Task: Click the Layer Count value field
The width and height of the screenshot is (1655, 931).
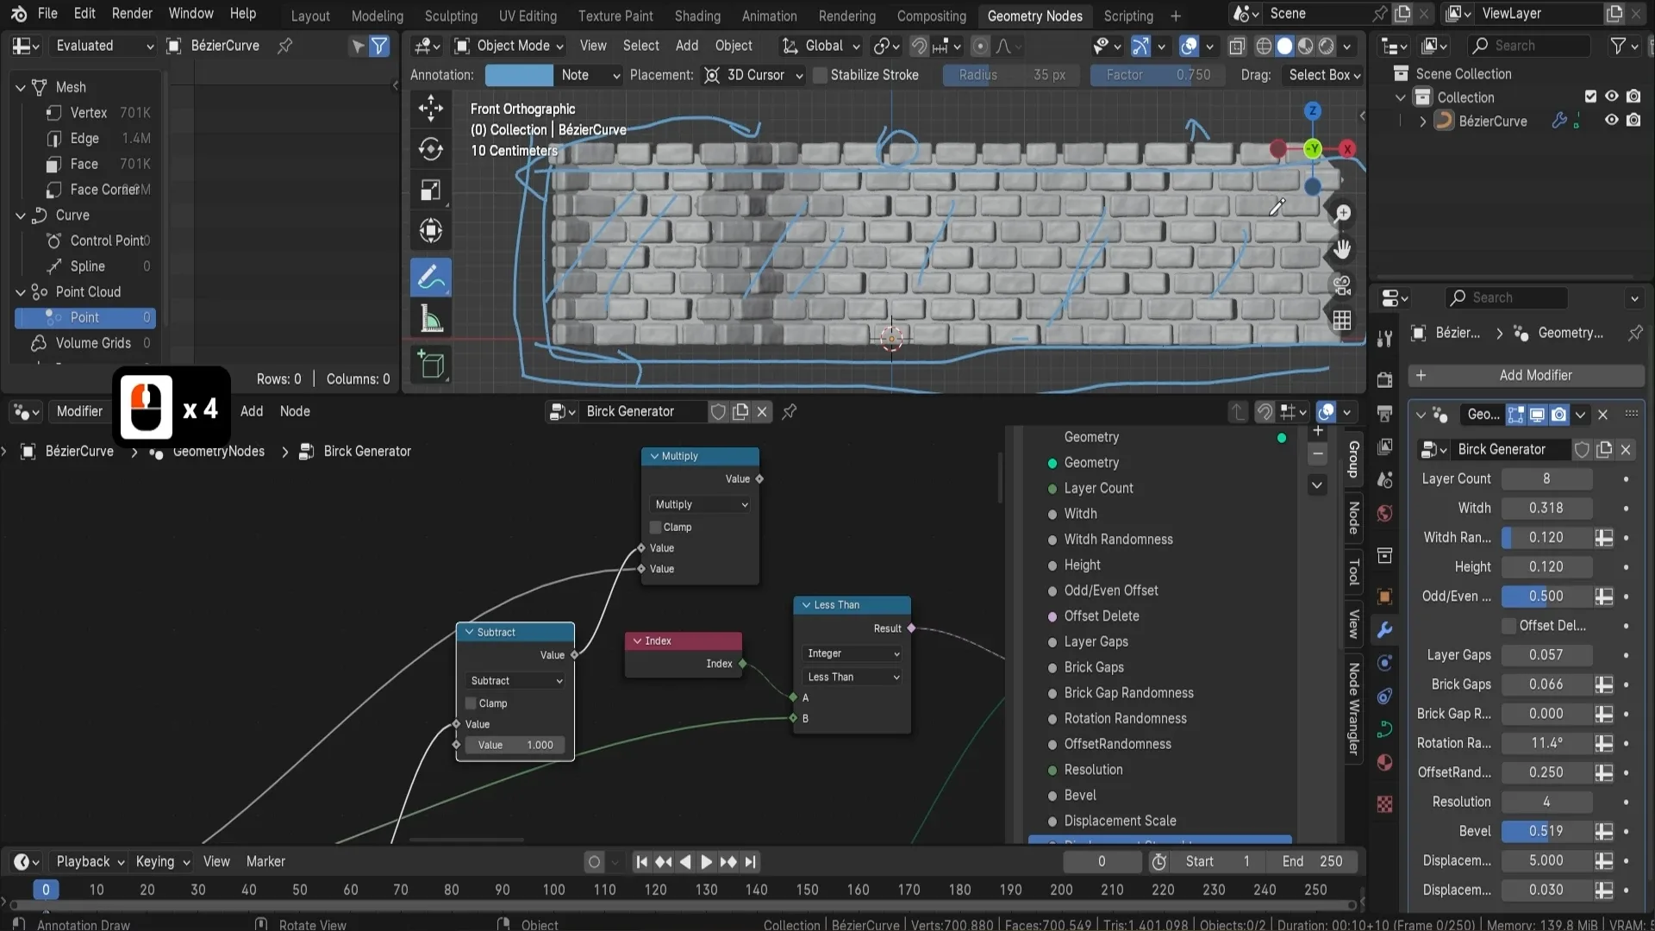Action: coord(1546,478)
